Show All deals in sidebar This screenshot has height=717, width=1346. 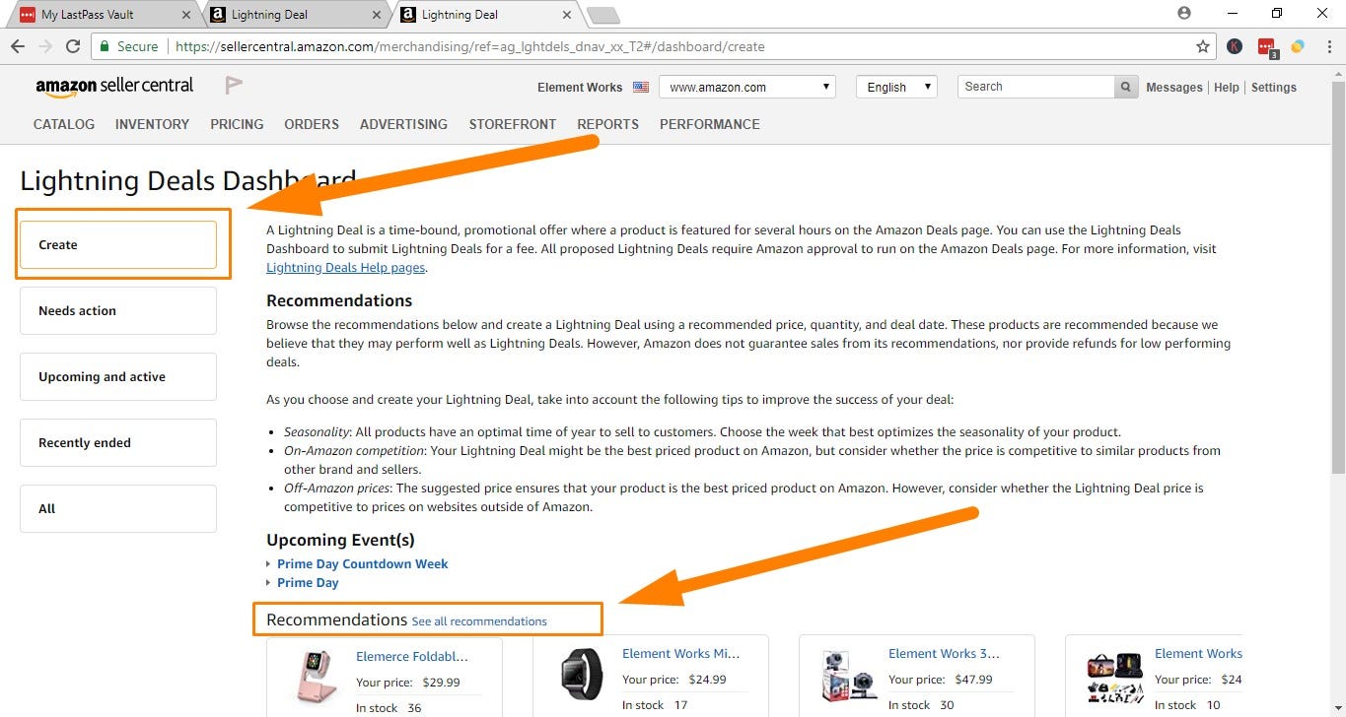(118, 508)
